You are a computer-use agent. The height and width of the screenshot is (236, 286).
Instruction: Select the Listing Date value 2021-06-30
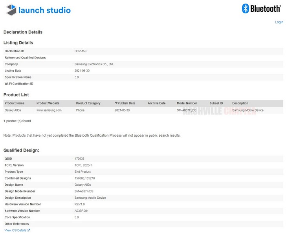[x=82, y=71]
